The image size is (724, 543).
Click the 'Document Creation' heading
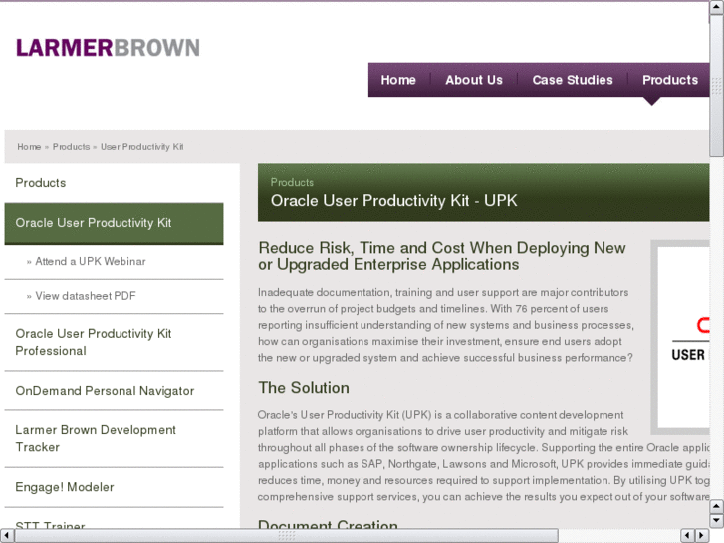(328, 524)
